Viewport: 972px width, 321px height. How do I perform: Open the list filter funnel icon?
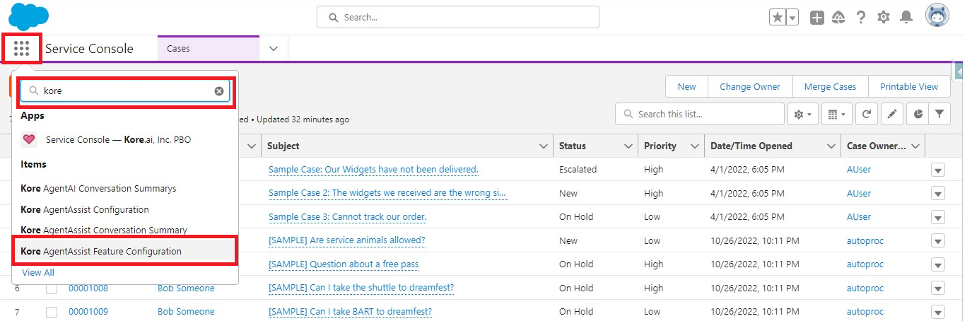click(939, 114)
